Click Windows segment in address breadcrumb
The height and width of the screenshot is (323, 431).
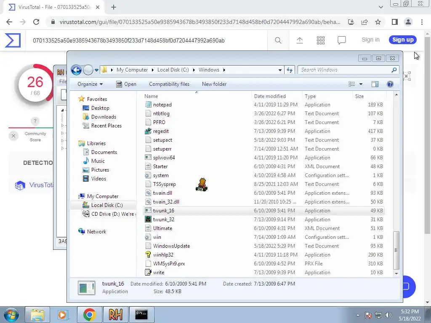pyautogui.click(x=209, y=70)
